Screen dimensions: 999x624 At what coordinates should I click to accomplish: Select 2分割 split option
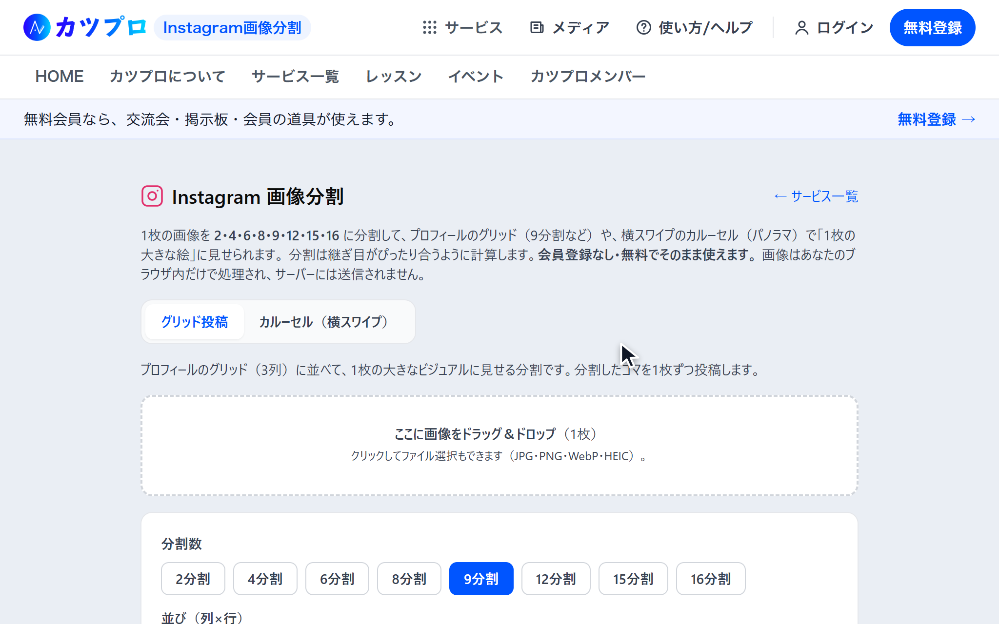coord(193,579)
